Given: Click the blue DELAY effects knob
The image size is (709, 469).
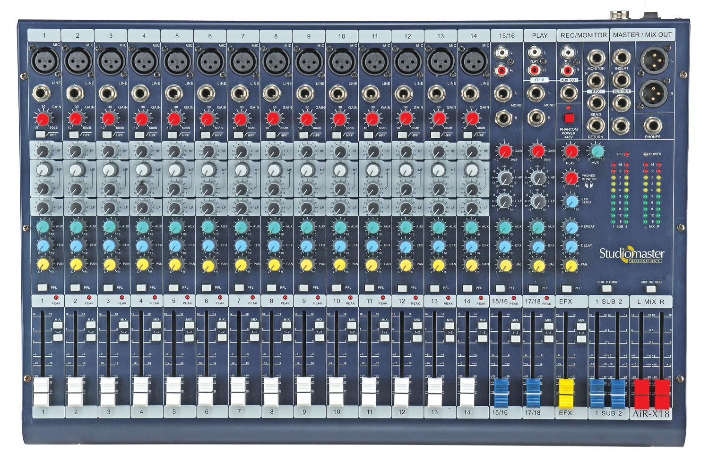Looking at the screenshot, I should coord(571,246).
